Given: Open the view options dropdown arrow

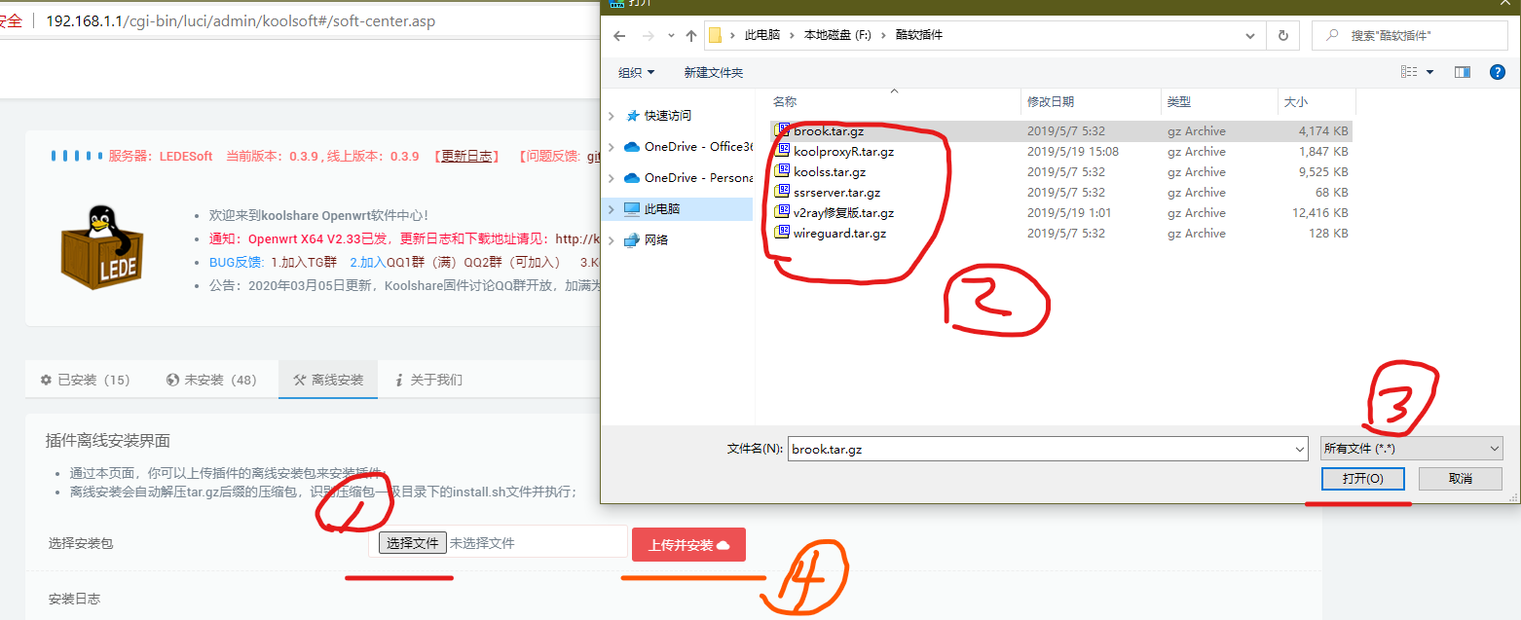Looking at the screenshot, I should click(1429, 72).
